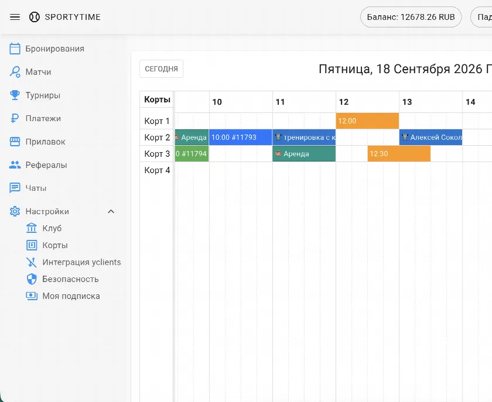The image size is (492, 402).
Task: Open the тренировка booking on Корт 2
Action: click(304, 137)
